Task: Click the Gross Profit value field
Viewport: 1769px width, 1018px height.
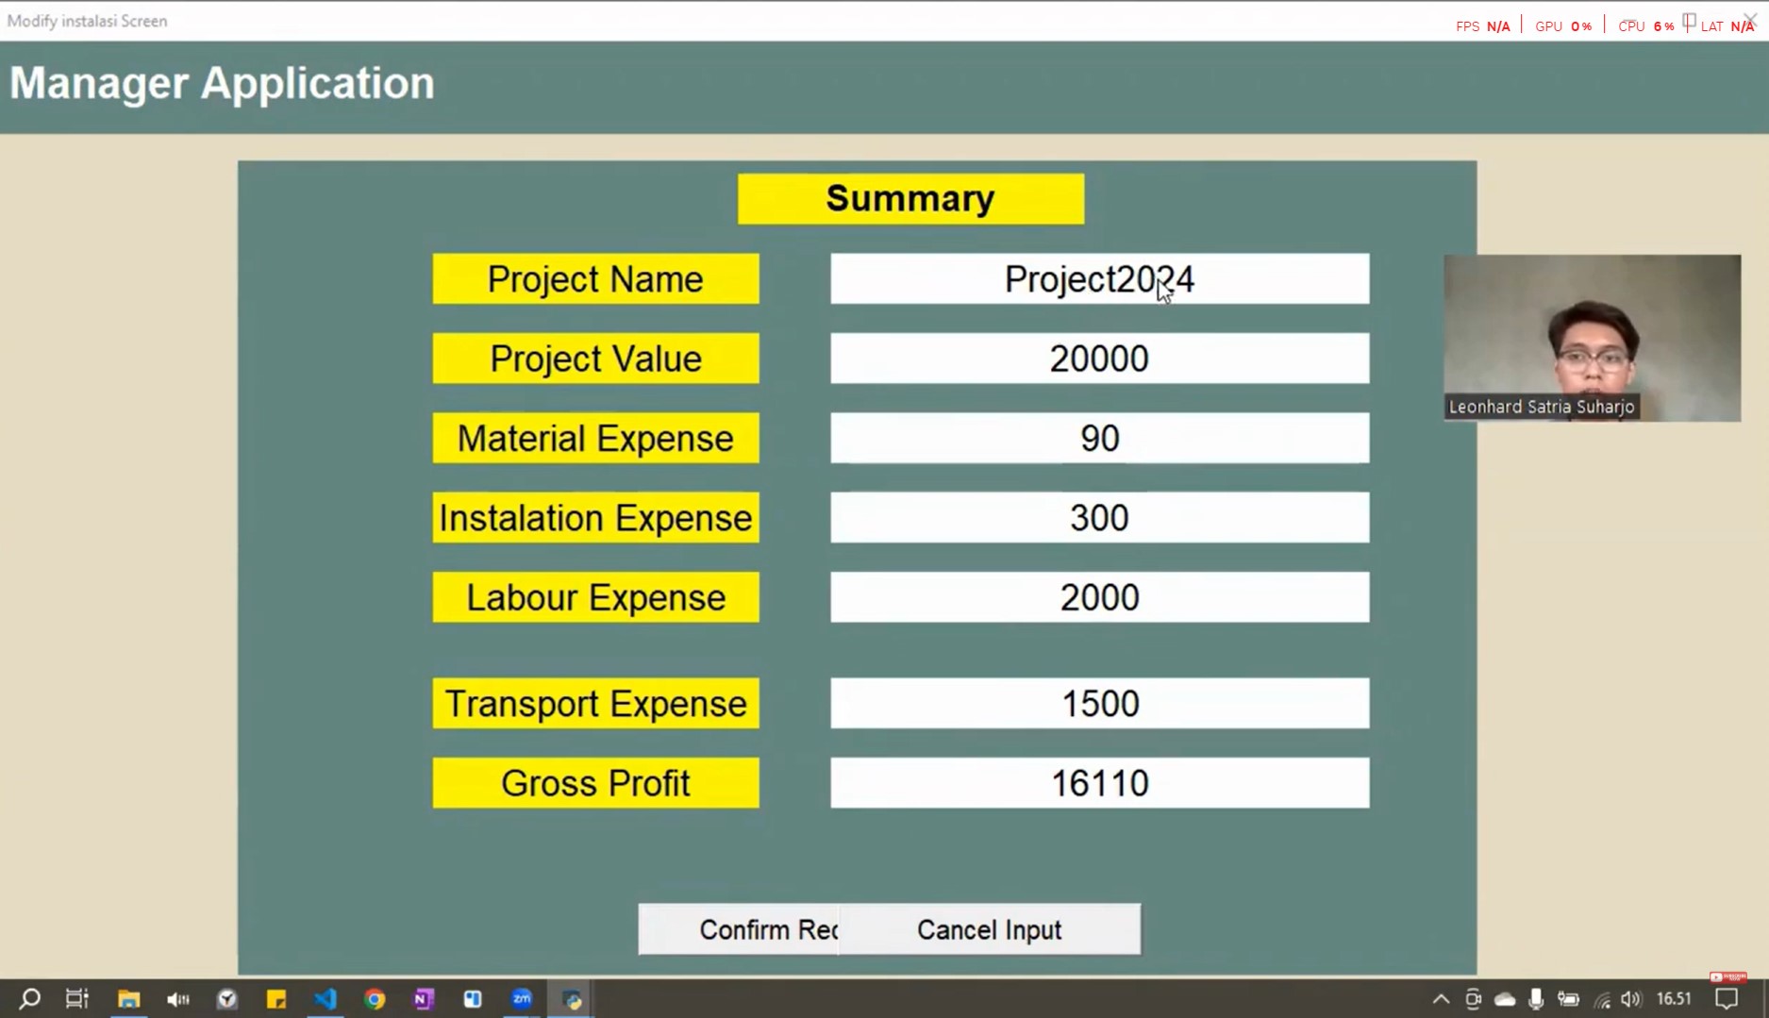Action: click(x=1099, y=783)
